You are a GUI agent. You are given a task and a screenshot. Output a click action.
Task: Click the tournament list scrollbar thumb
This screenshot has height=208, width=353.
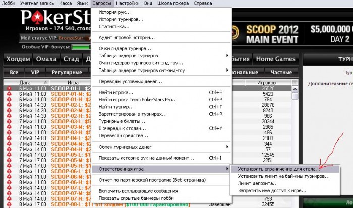click(295, 96)
